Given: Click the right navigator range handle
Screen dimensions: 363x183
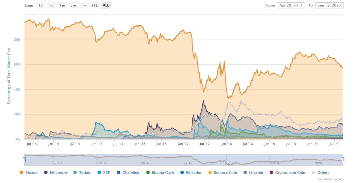Looking at the screenshot, I should 343,160.
